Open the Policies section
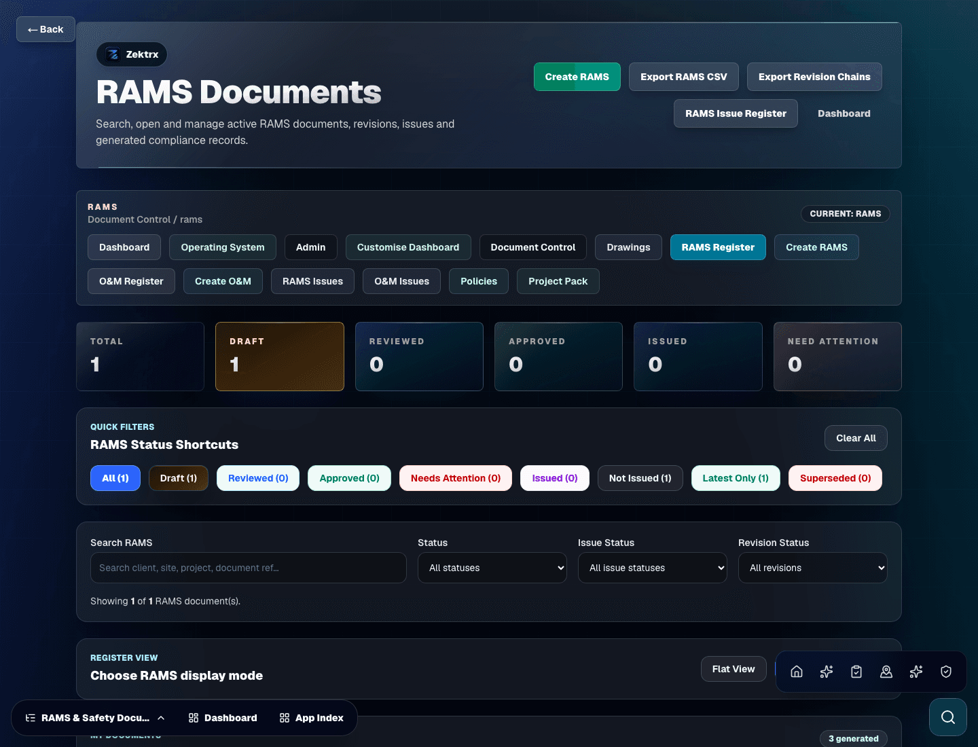 [479, 281]
